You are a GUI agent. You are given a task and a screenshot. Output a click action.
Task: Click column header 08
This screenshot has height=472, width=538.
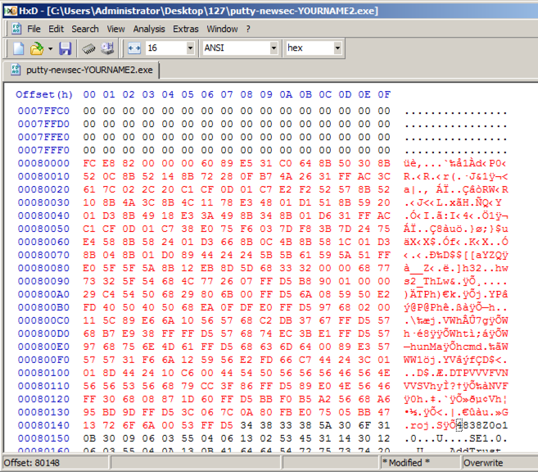click(x=246, y=94)
